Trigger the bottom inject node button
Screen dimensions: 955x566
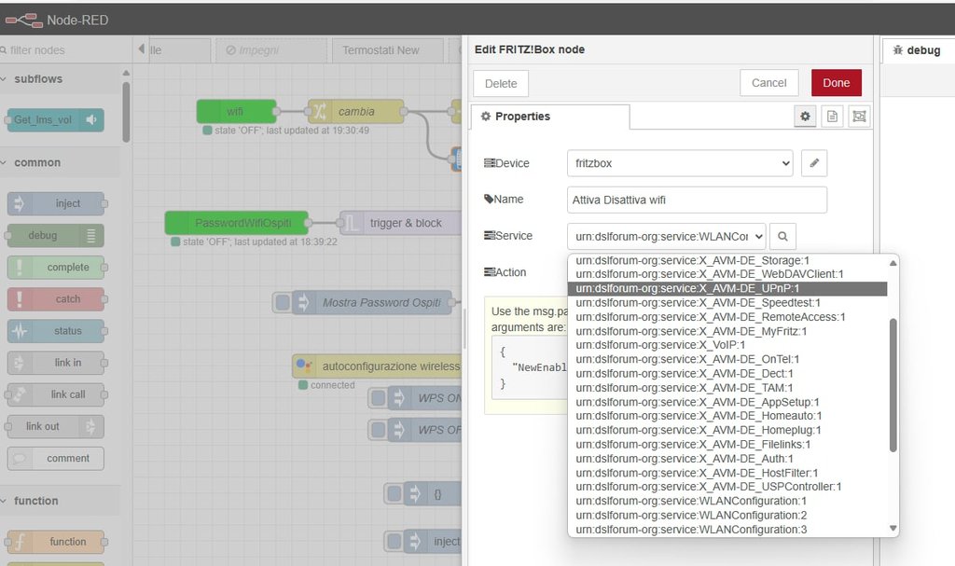[x=394, y=541]
